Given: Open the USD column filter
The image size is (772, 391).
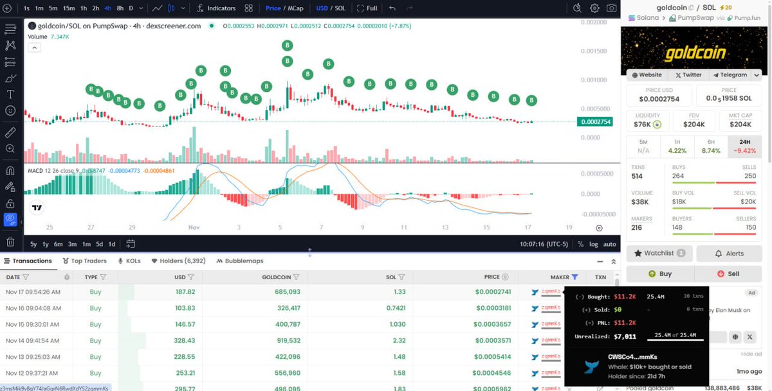Looking at the screenshot, I should click(x=190, y=277).
